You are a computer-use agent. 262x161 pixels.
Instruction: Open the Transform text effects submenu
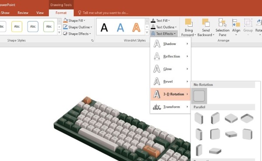[171, 107]
